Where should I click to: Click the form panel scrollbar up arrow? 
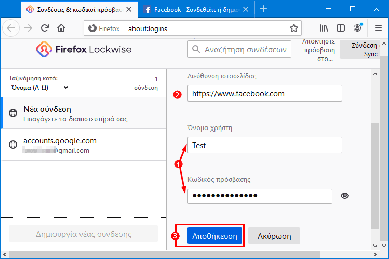375,74
